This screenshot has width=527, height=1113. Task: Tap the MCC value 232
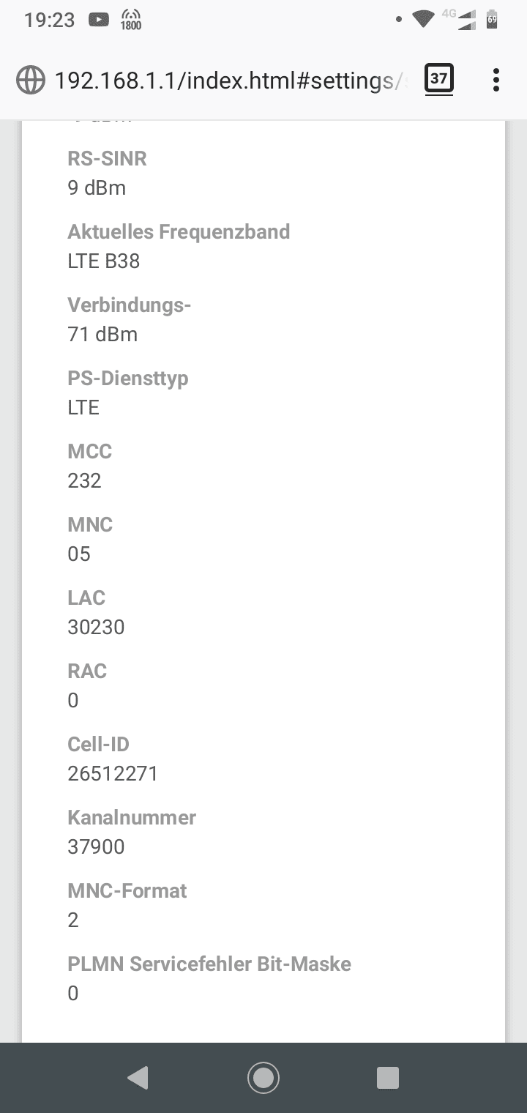84,480
